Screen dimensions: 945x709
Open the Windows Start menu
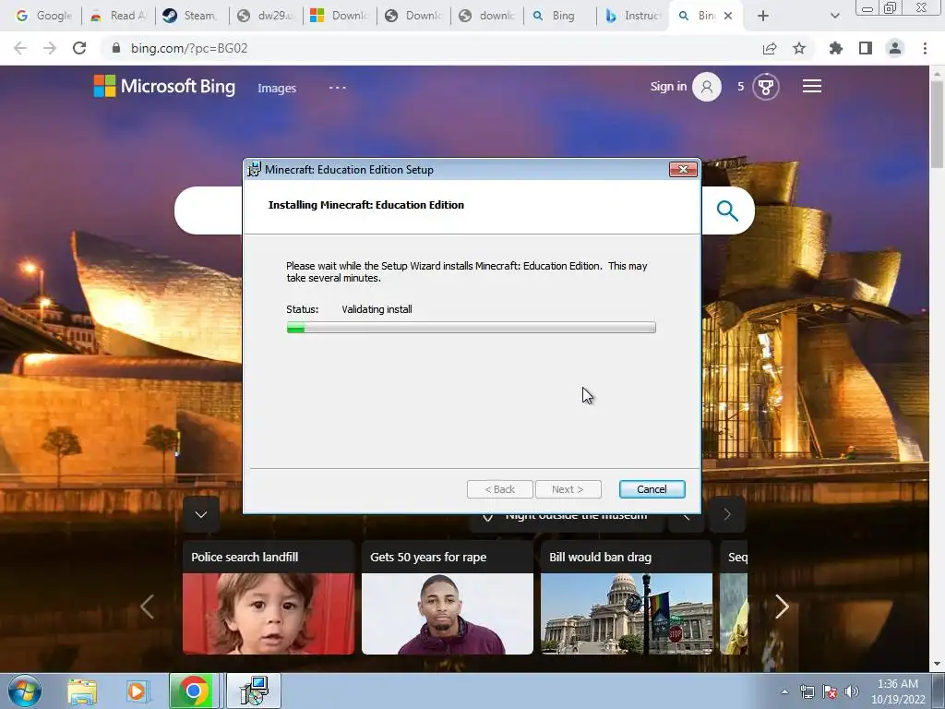[25, 691]
